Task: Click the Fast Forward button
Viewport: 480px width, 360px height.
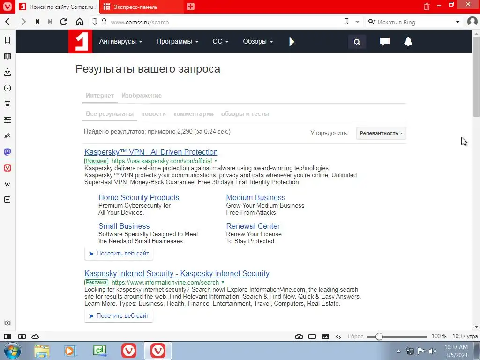Action: [50, 22]
